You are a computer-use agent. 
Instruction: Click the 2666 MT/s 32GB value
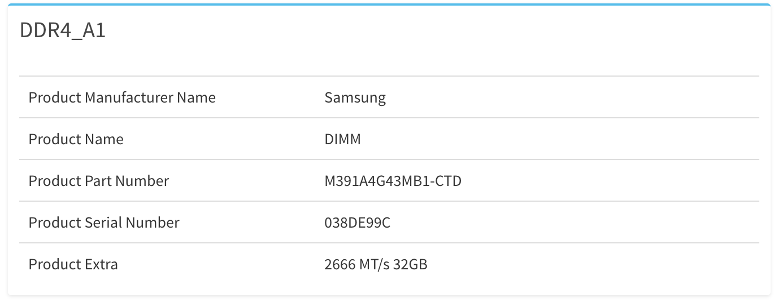(x=376, y=264)
